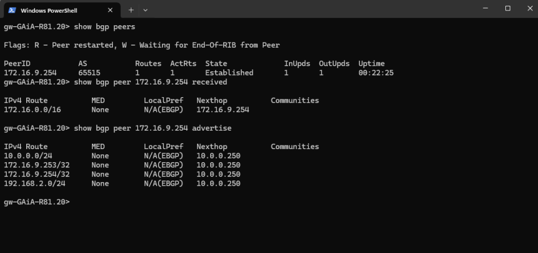Click the 172.16.9.253/32 route row
538x253 pixels.
pyautogui.click(x=122, y=165)
